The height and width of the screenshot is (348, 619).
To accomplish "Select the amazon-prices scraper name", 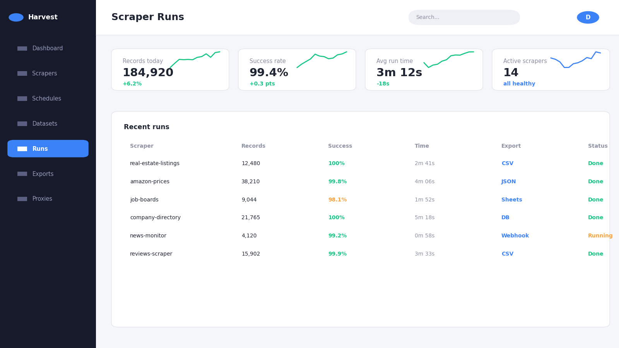I will (x=150, y=182).
